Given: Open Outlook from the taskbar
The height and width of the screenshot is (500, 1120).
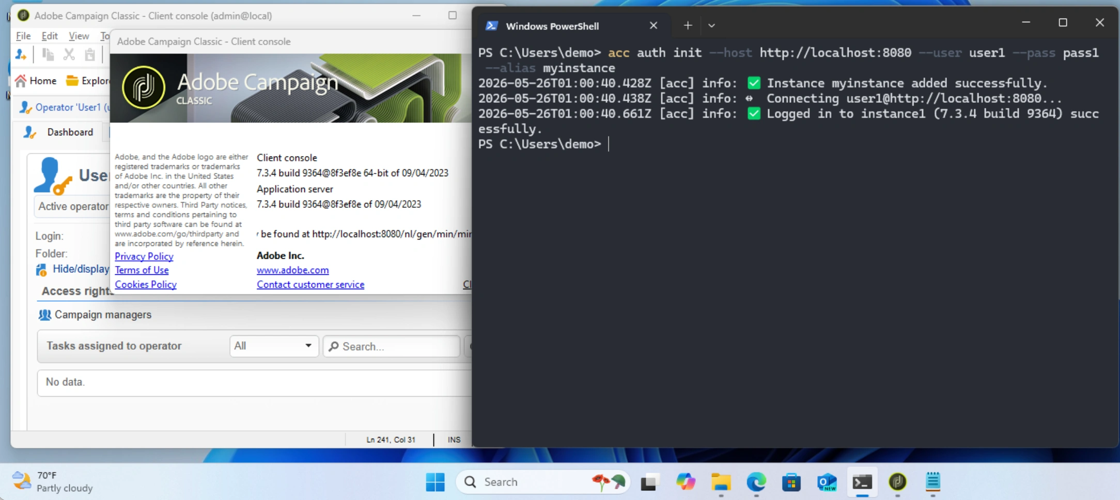Looking at the screenshot, I should click(827, 482).
